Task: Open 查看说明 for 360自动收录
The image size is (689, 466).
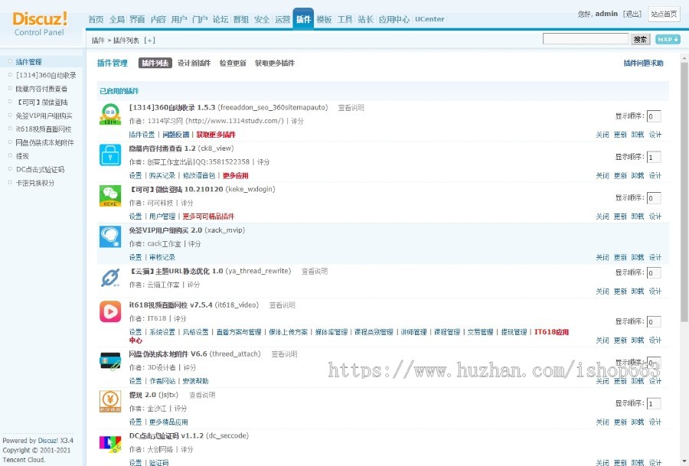Action: pos(351,108)
